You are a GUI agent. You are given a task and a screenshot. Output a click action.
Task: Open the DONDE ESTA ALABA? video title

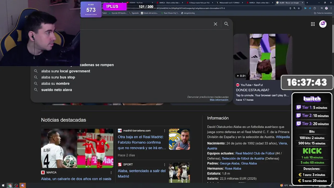point(252,90)
